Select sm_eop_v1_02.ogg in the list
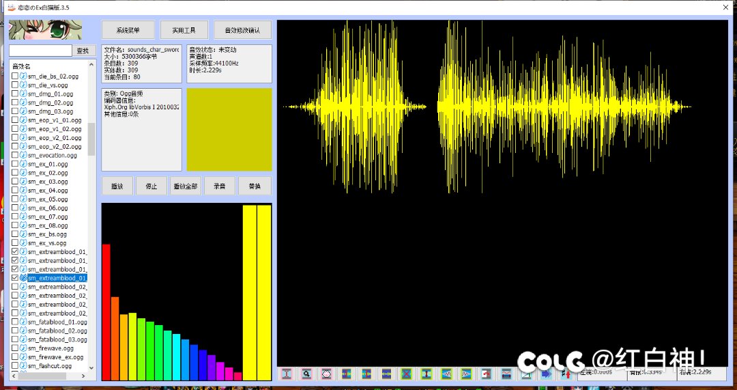This screenshot has height=390, width=737. (55, 129)
